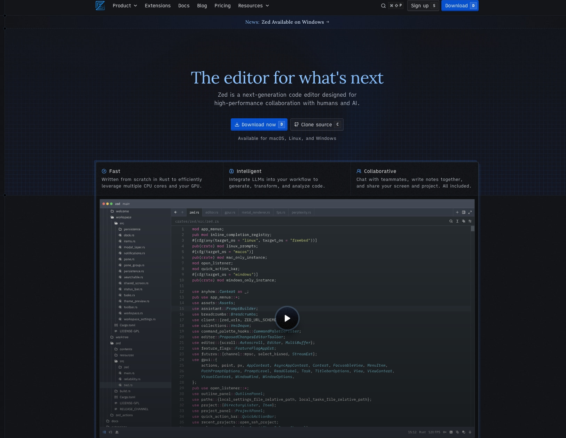Click the inline assist sparkle icon in editor toolbar
Viewport: 566px width, 438px height.
[464, 221]
